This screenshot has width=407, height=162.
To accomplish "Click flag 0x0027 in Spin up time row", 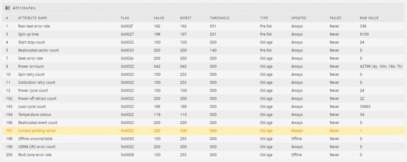I will click(x=127, y=34).
